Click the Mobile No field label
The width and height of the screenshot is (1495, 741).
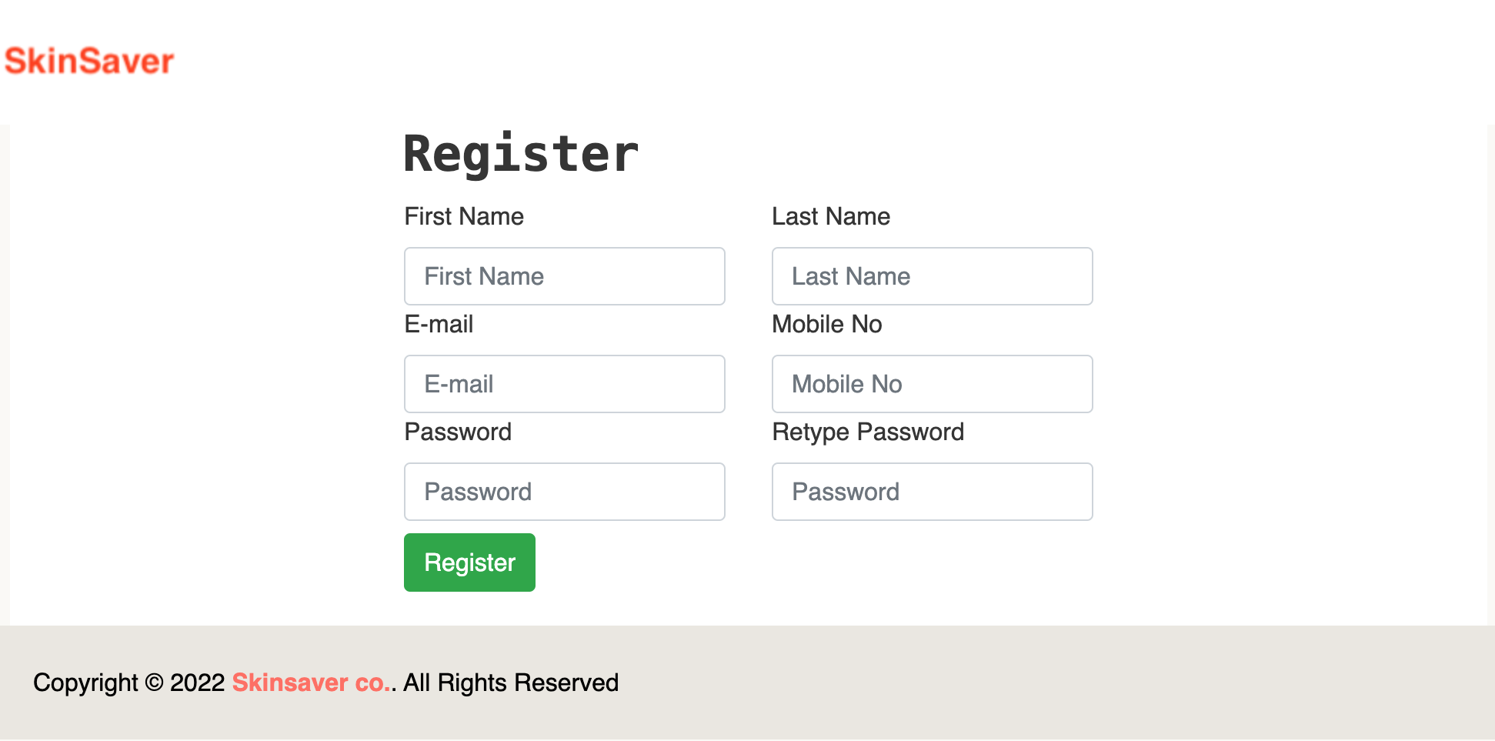[826, 325]
